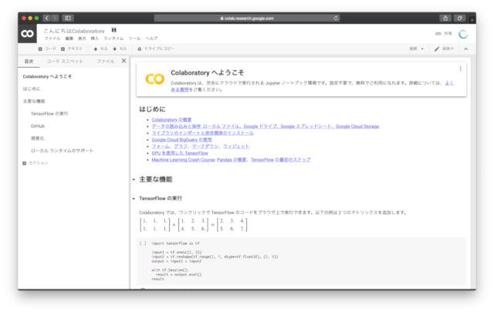
Task: Collapse the 主要な機能 section
Action: coord(134,179)
